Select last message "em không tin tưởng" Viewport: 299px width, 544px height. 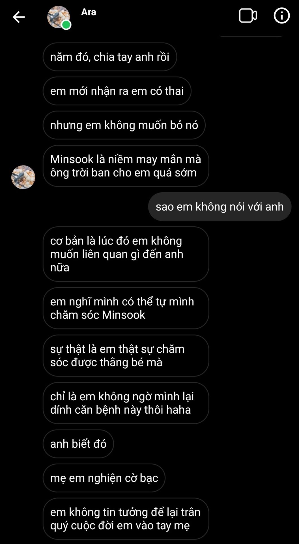click(x=126, y=519)
